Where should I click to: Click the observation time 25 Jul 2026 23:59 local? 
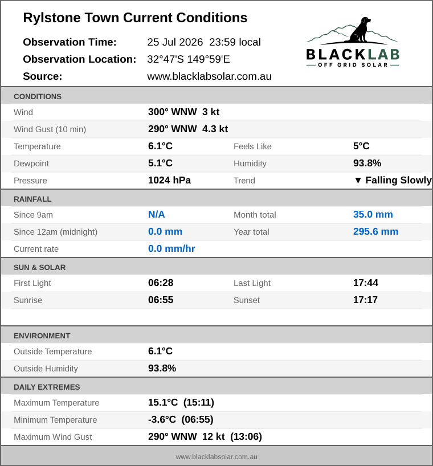pos(204,42)
